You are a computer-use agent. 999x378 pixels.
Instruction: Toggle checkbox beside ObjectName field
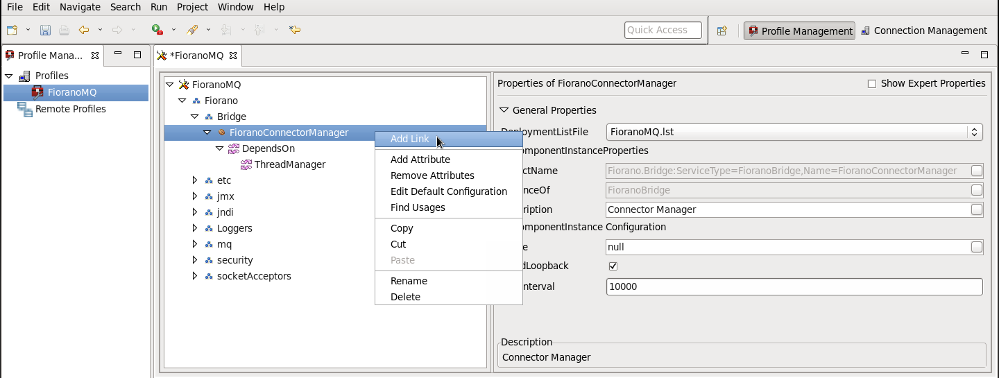(976, 171)
